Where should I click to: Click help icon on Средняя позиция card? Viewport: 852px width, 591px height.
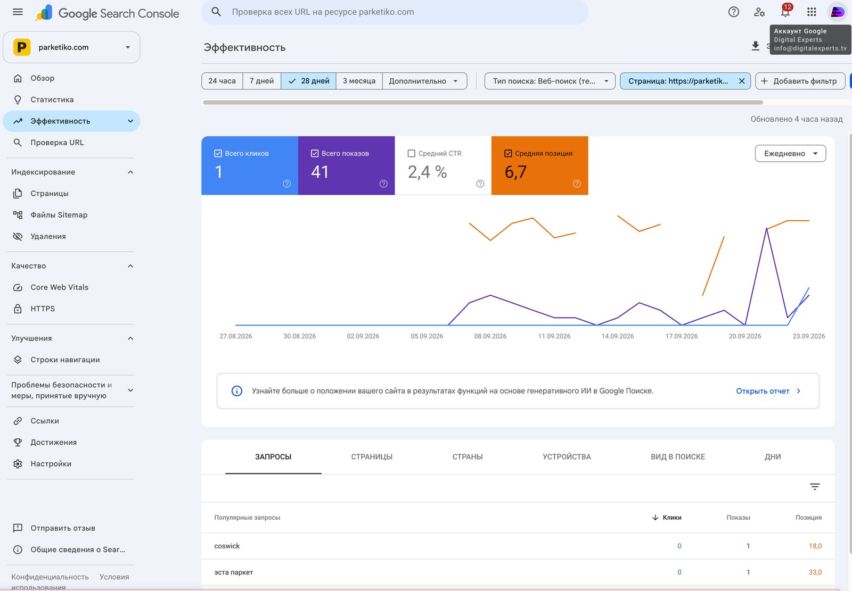577,184
